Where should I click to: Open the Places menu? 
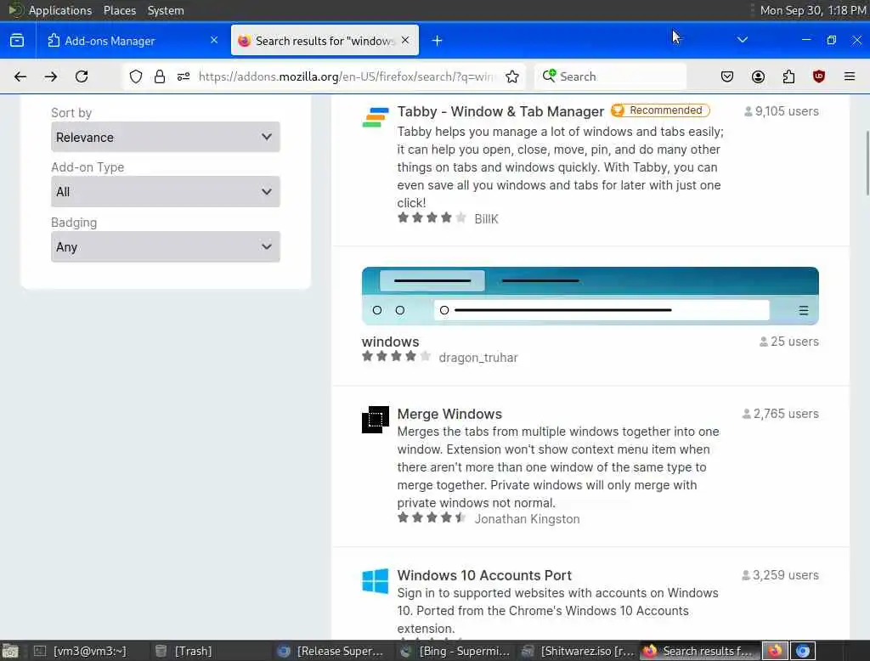point(120,10)
